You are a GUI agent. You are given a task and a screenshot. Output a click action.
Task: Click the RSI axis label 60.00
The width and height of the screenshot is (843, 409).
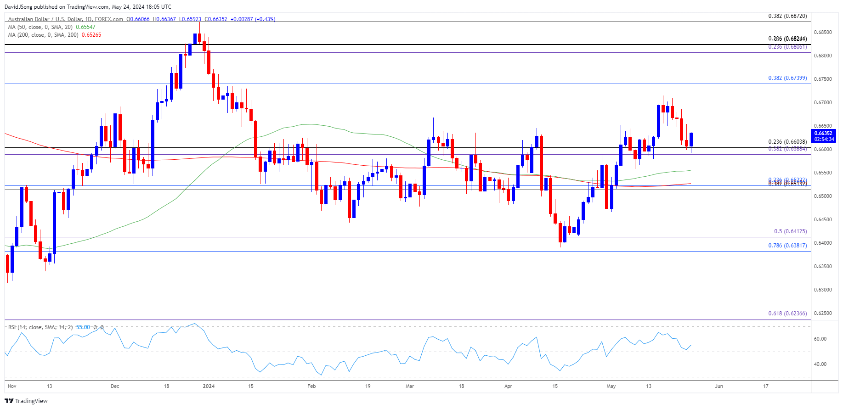(x=820, y=339)
